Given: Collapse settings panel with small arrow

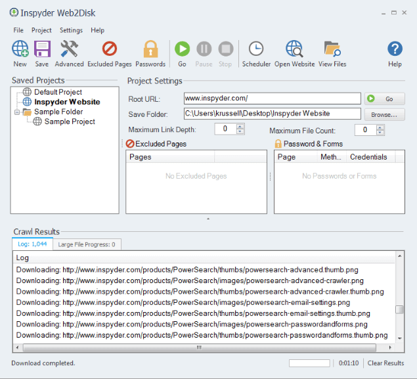Looking at the screenshot, I should tap(208, 219).
